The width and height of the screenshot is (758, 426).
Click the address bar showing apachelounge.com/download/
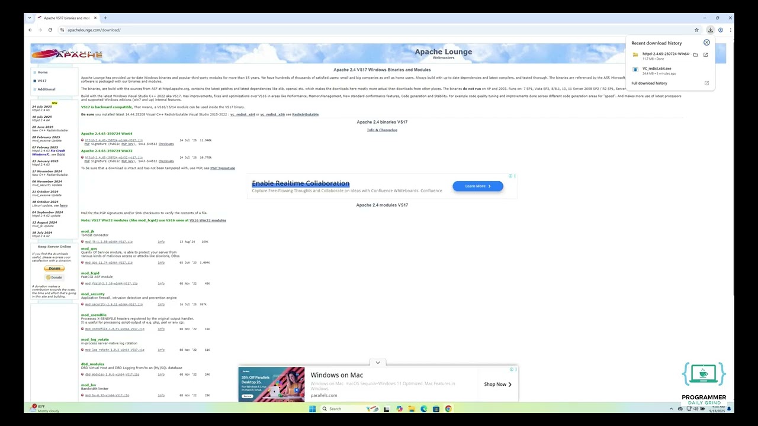click(379, 30)
